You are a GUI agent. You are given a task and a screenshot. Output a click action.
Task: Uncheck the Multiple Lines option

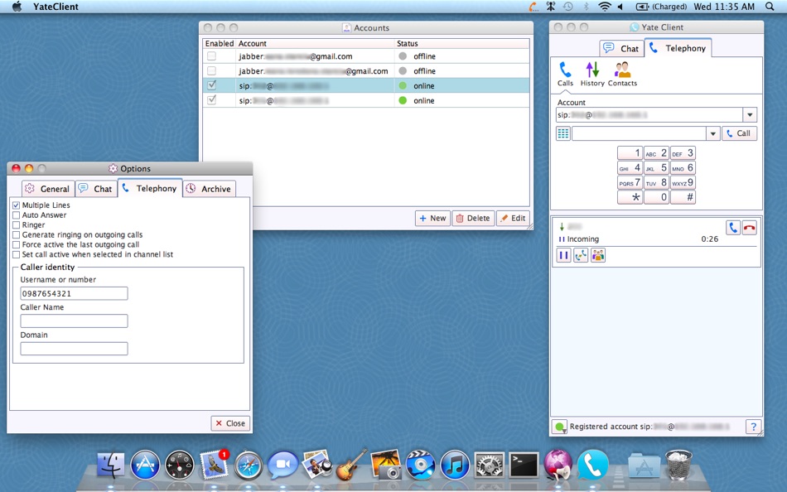point(16,205)
